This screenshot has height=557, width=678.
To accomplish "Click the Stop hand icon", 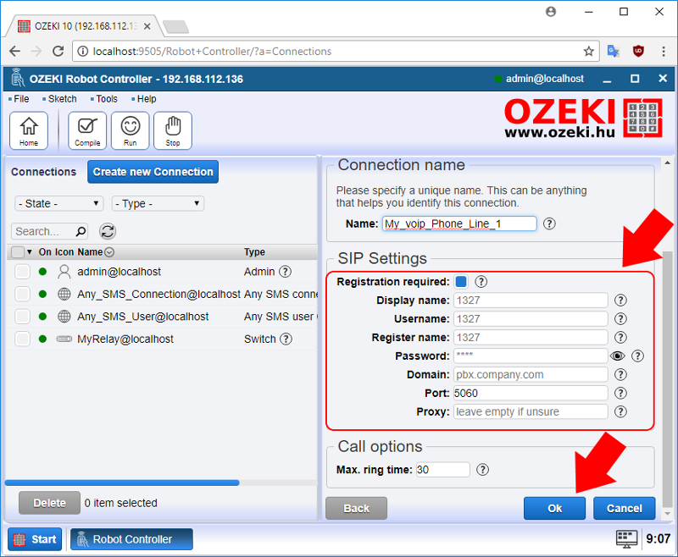I will 173,129.
